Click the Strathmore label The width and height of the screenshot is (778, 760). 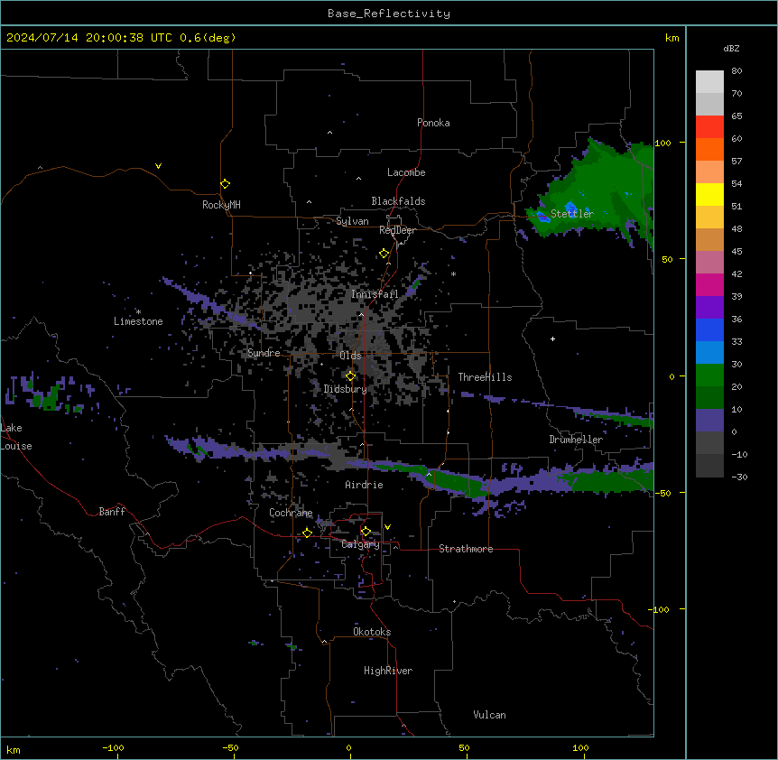click(466, 549)
